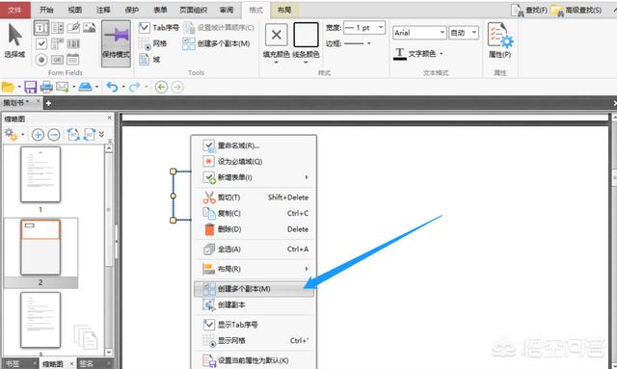Choose 创建多个副本(M) from the context menu
This screenshot has width=617, height=369.
pyautogui.click(x=255, y=289)
